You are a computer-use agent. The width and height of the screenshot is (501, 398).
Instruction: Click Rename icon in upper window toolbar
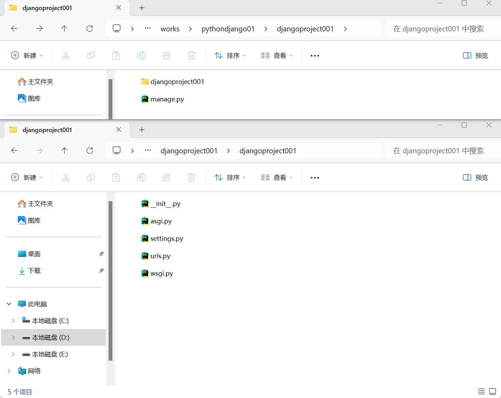coord(141,55)
